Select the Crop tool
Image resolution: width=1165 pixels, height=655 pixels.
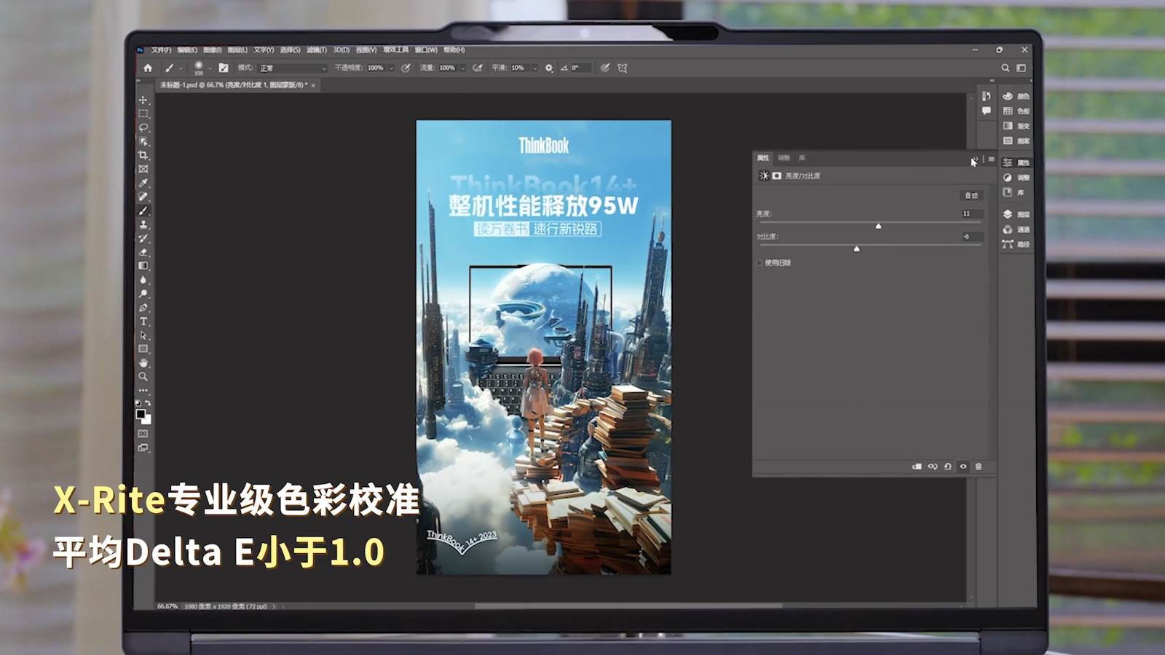click(x=143, y=155)
